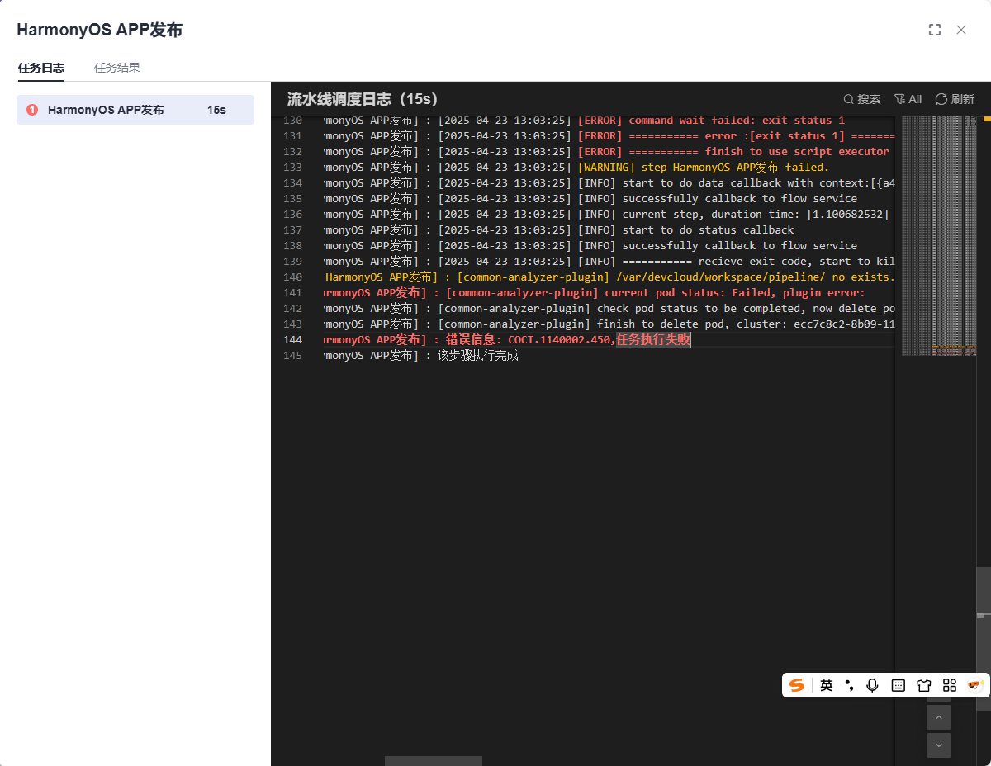Open the Sogou toolbox grid icon

click(x=949, y=685)
